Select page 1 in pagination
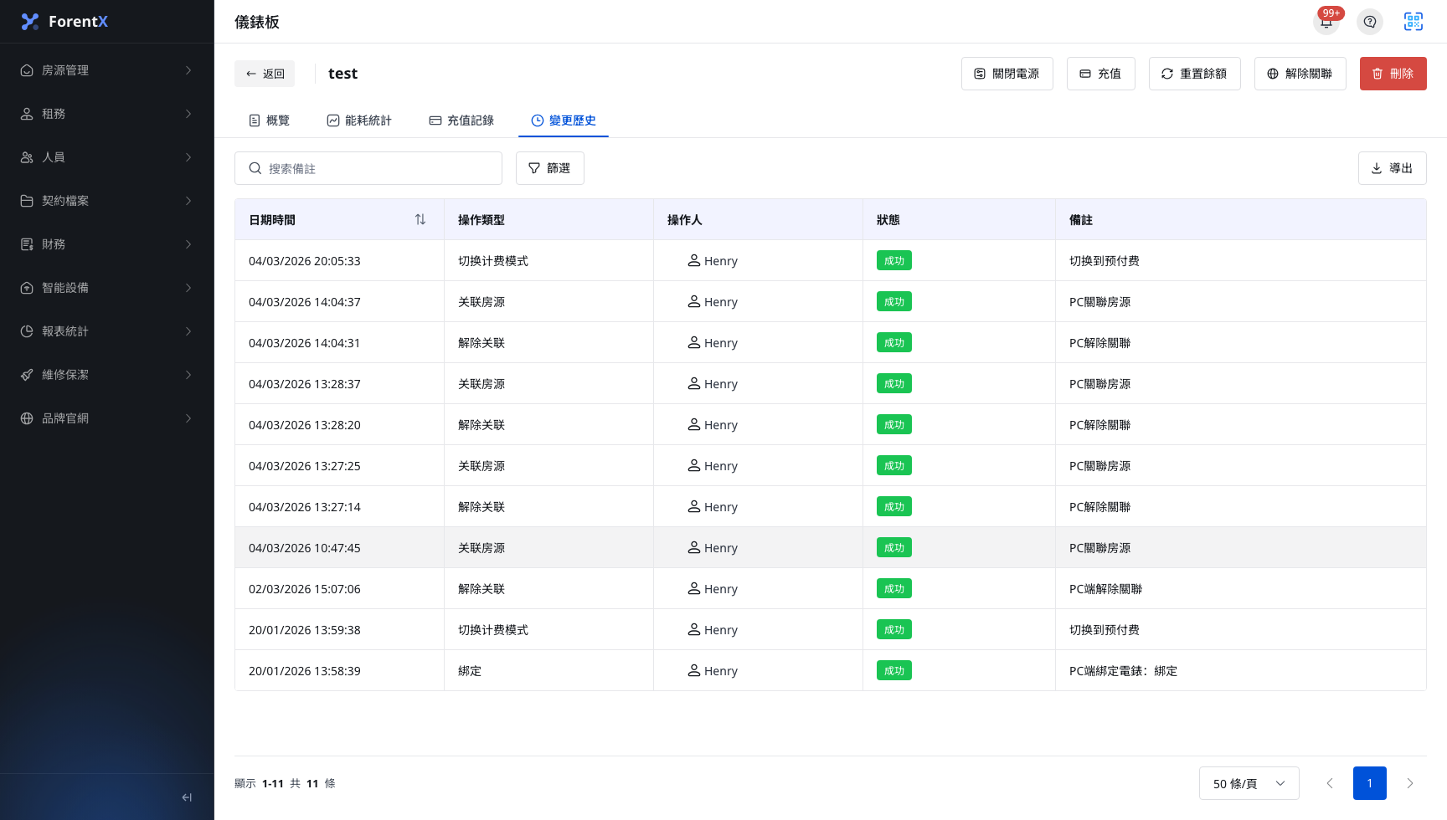 1370,783
